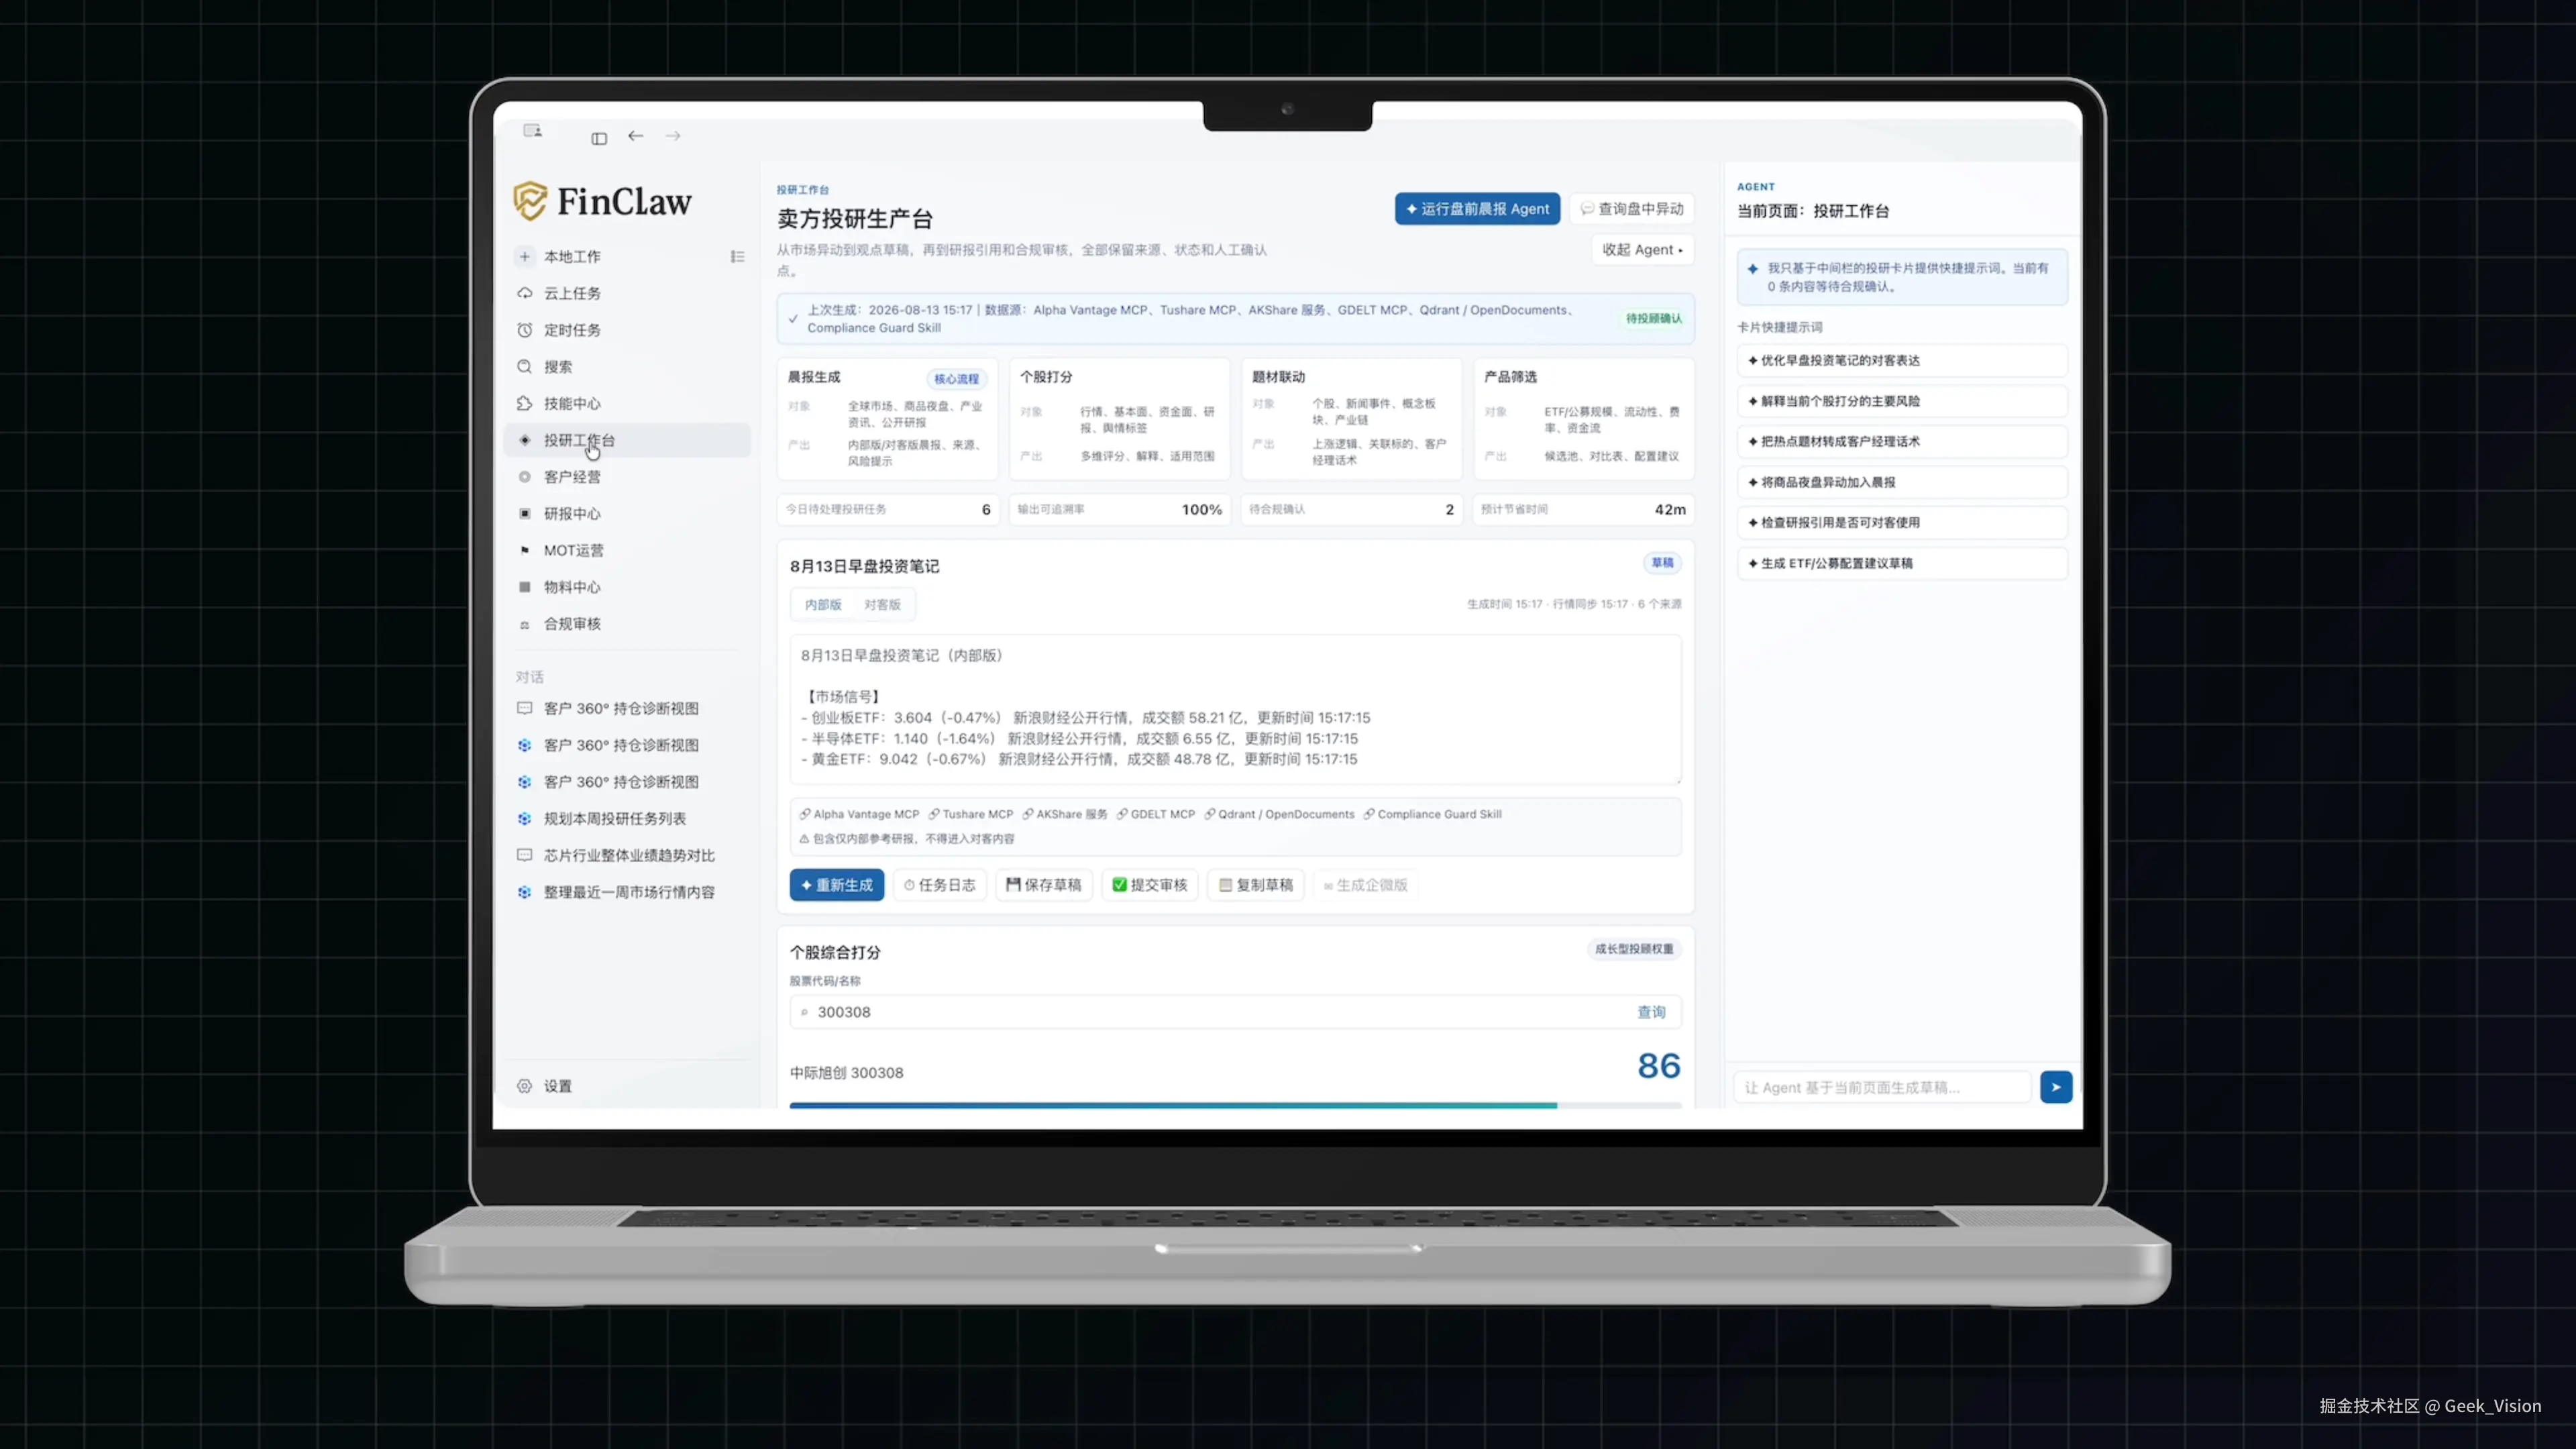Open the first 客户 360° 持仓诊断视图 conversation

[x=621, y=709]
